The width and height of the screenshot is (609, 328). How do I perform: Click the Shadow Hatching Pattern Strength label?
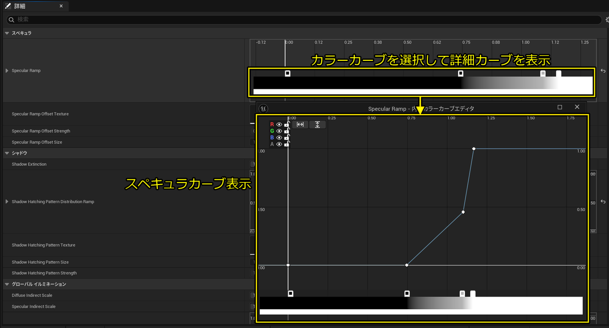click(44, 273)
